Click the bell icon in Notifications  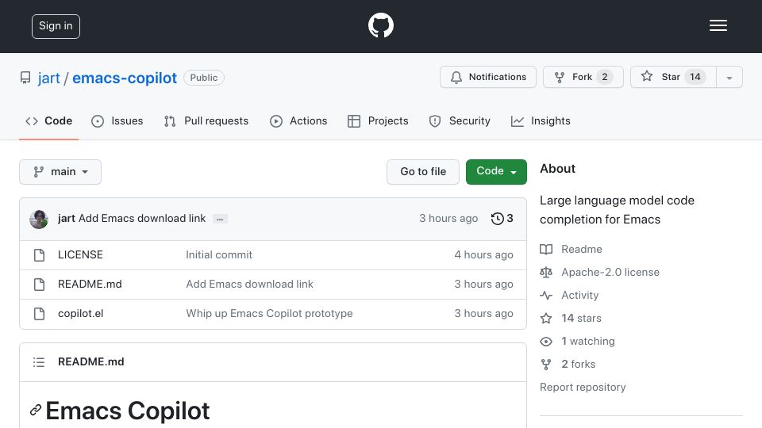click(456, 77)
